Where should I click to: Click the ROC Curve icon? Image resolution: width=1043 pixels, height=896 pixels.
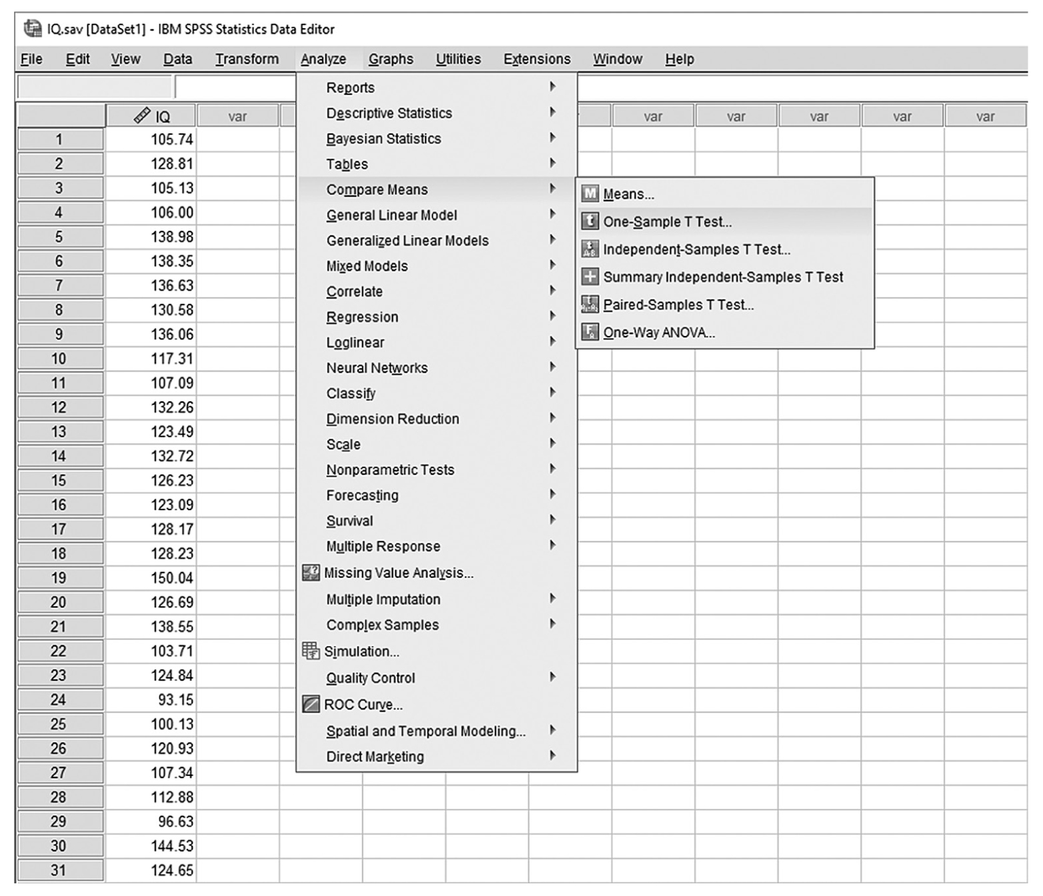tap(311, 704)
